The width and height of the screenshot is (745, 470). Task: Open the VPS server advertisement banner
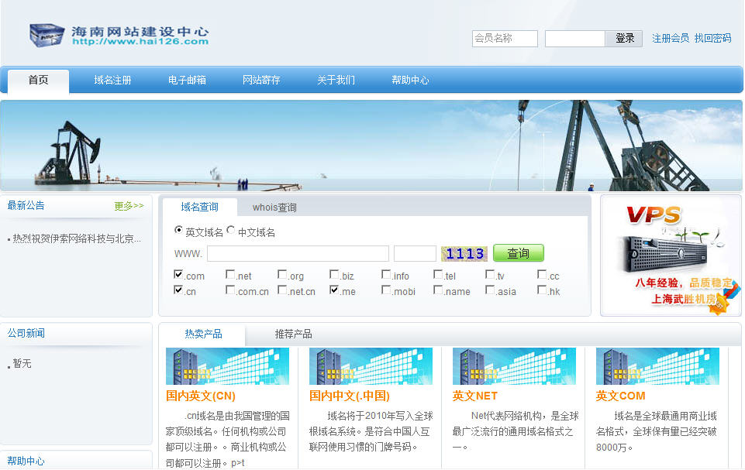point(671,256)
